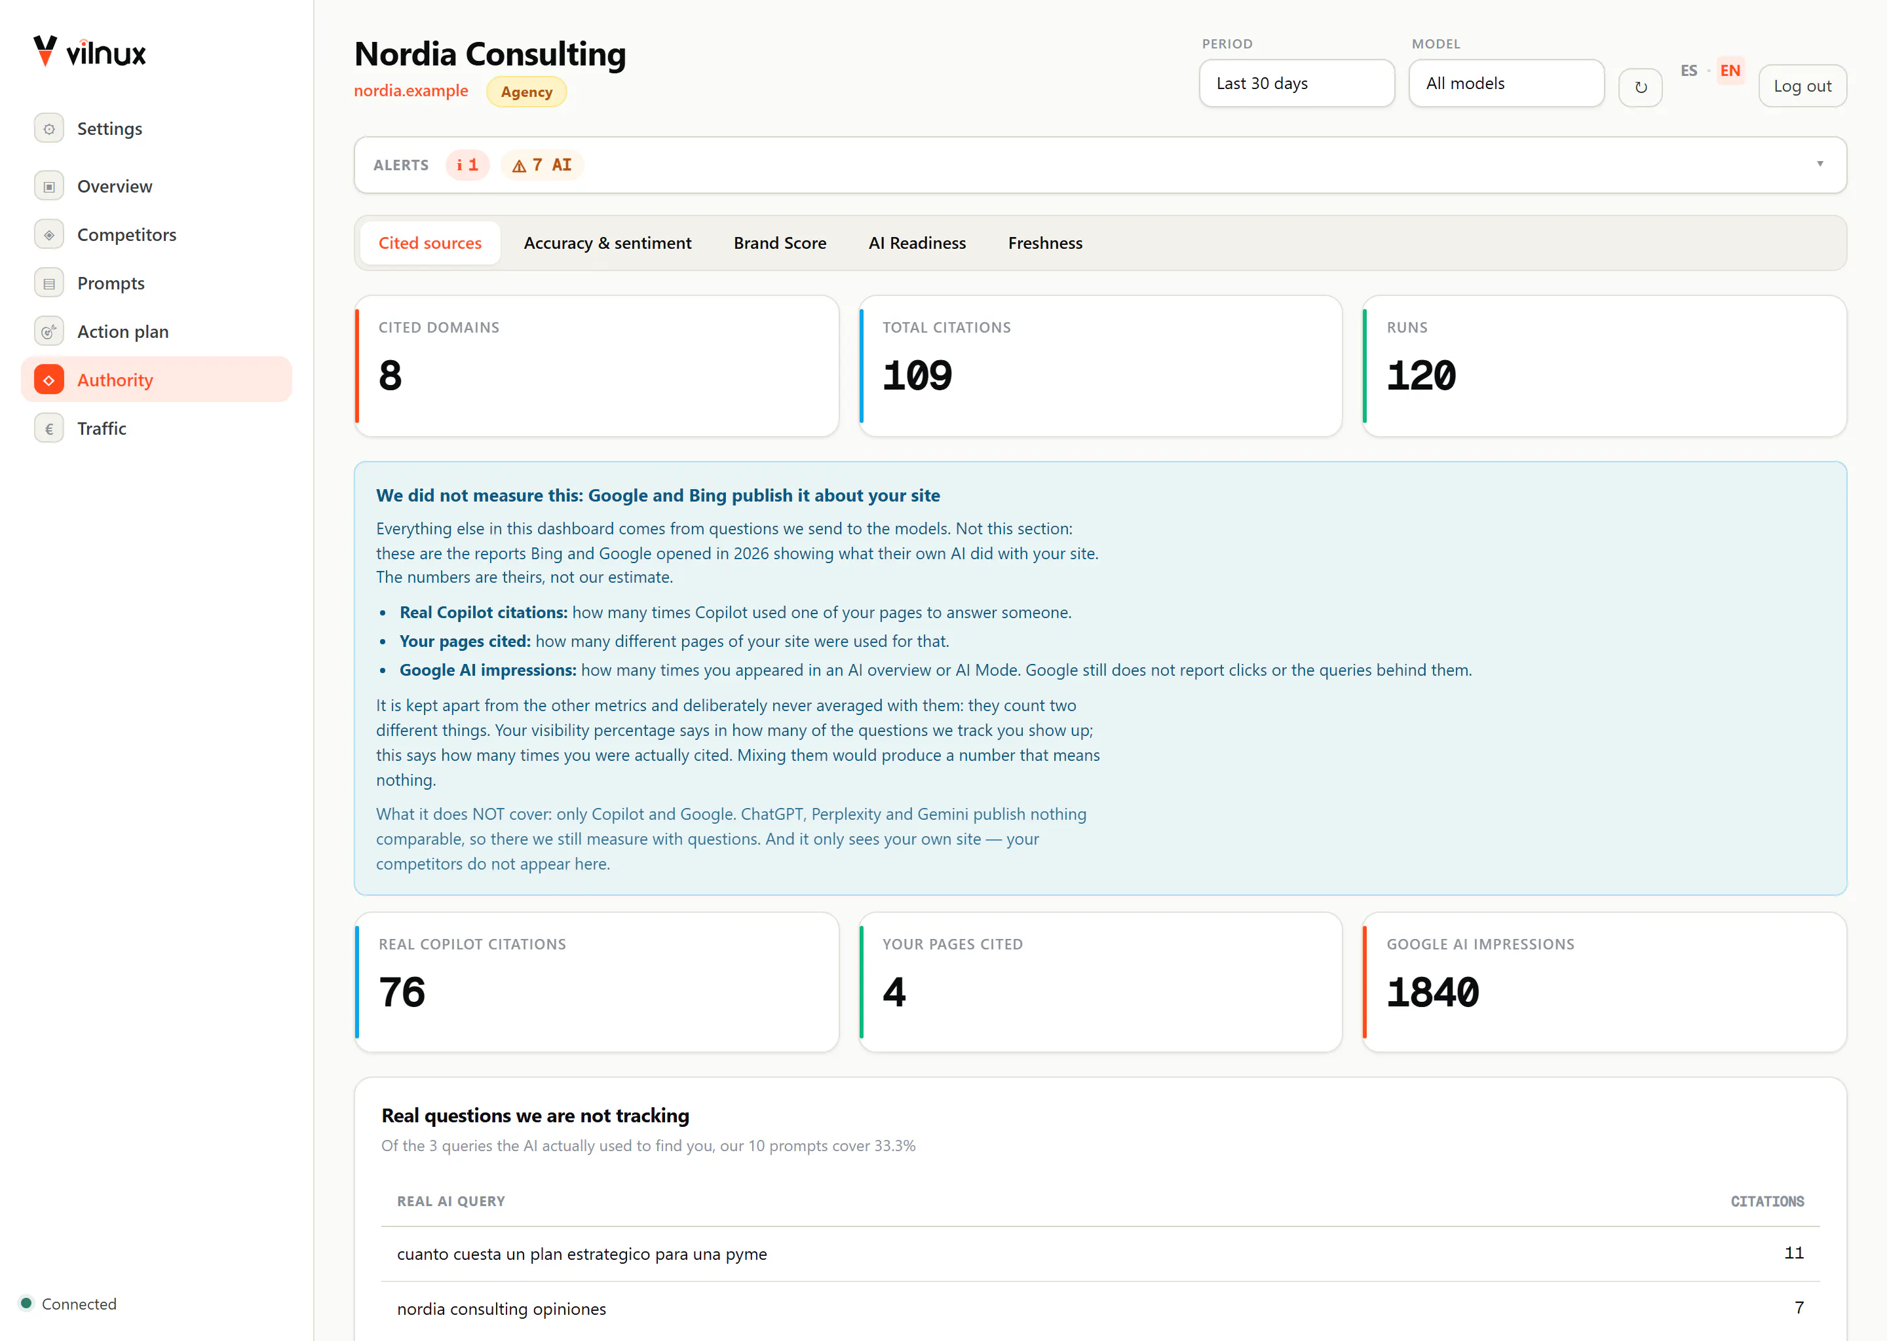This screenshot has height=1341, width=1887.
Task: Click the Connected status label
Action: [79, 1304]
